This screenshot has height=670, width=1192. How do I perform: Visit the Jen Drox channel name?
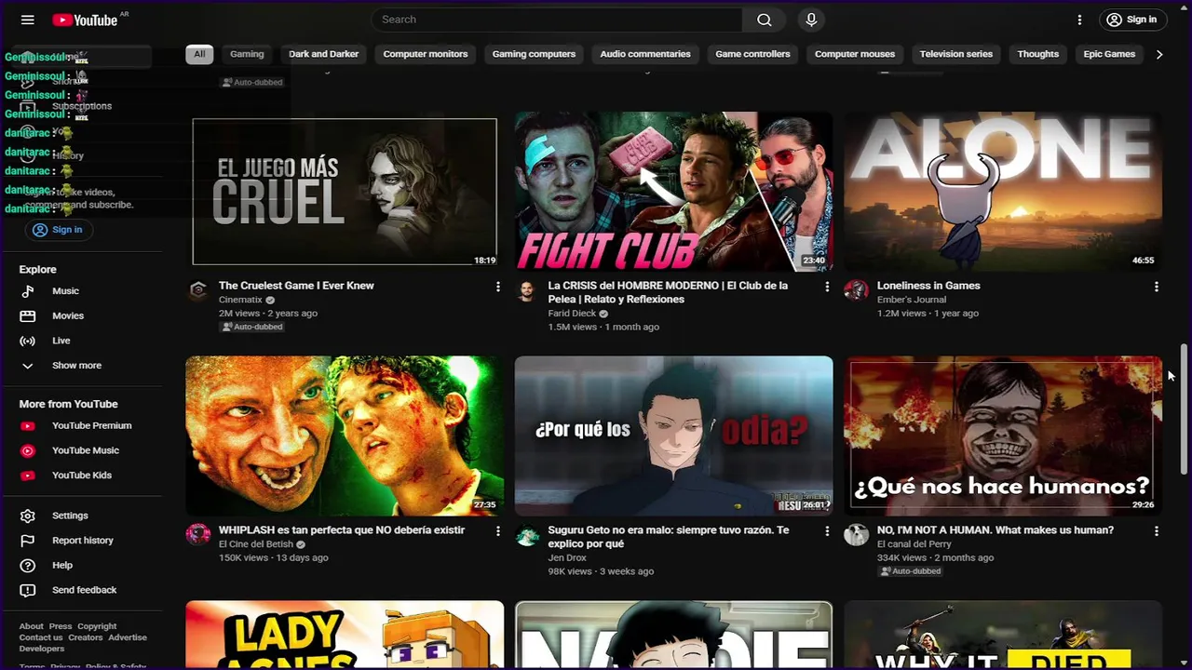tap(566, 558)
